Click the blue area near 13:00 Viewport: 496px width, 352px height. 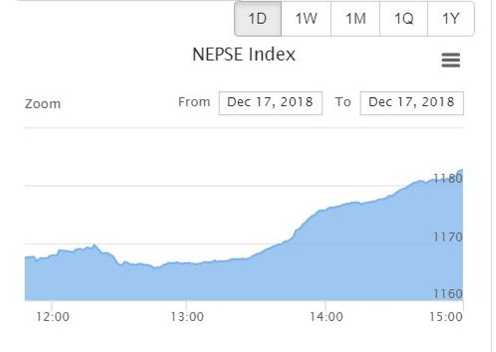point(187,281)
